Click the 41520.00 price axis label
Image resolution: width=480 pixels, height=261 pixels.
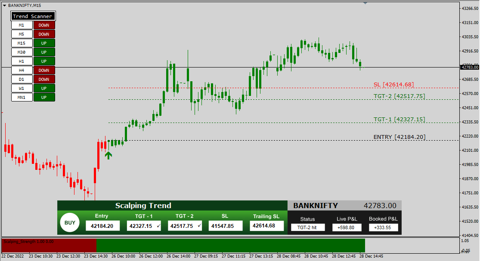point(470,221)
